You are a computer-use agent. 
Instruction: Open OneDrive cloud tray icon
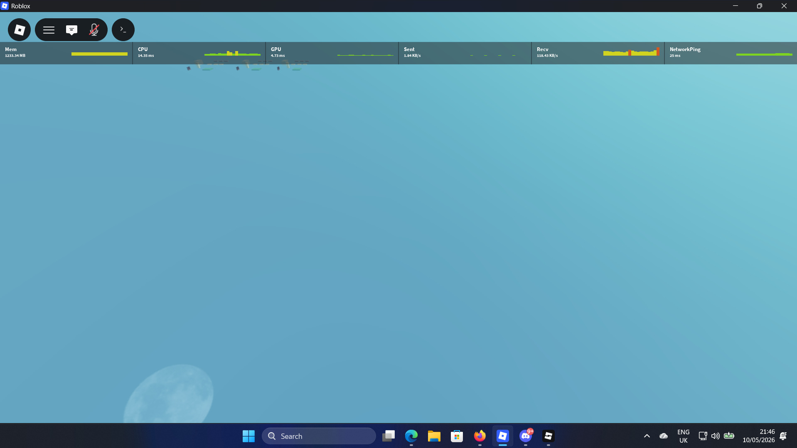[664, 436]
